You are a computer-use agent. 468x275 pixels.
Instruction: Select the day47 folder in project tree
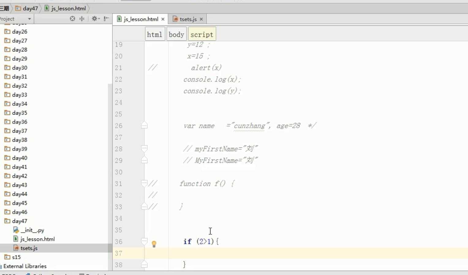point(20,221)
